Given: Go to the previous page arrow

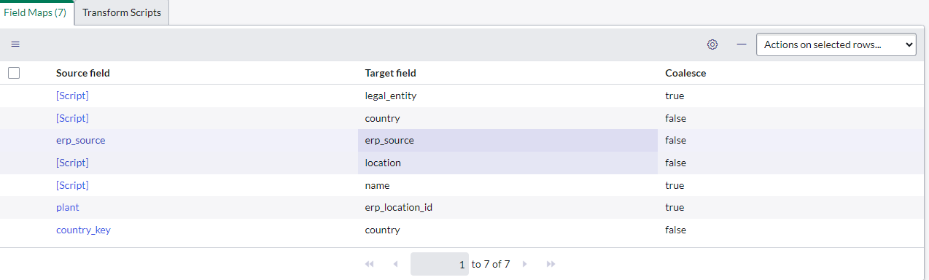Looking at the screenshot, I should (x=395, y=264).
